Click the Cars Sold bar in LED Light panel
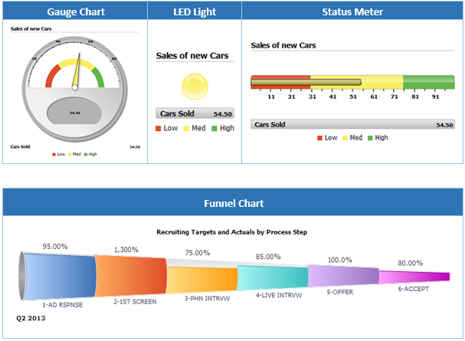The width and height of the screenshot is (465, 341). coord(195,113)
